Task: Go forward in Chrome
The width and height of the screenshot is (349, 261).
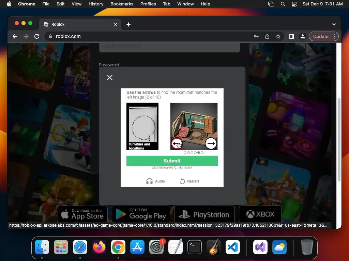Action: [x=26, y=36]
